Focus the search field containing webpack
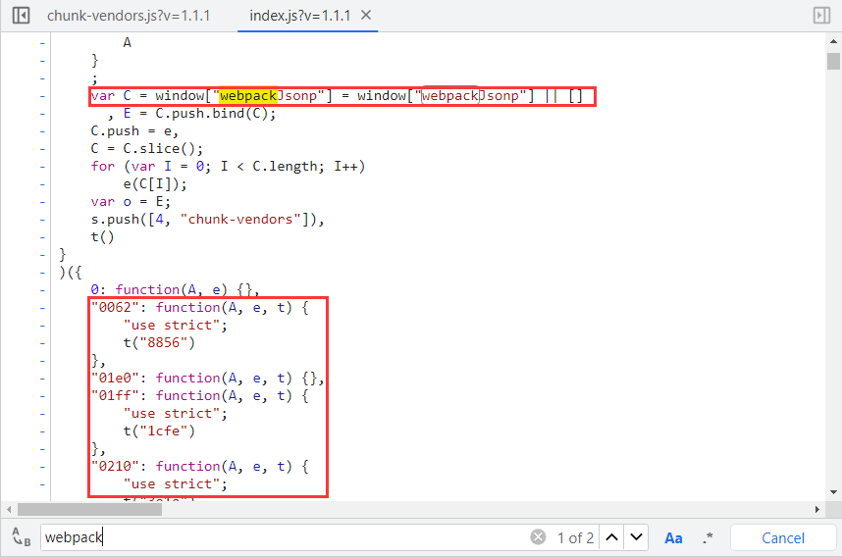Image resolution: width=842 pixels, height=557 pixels. (x=285, y=537)
